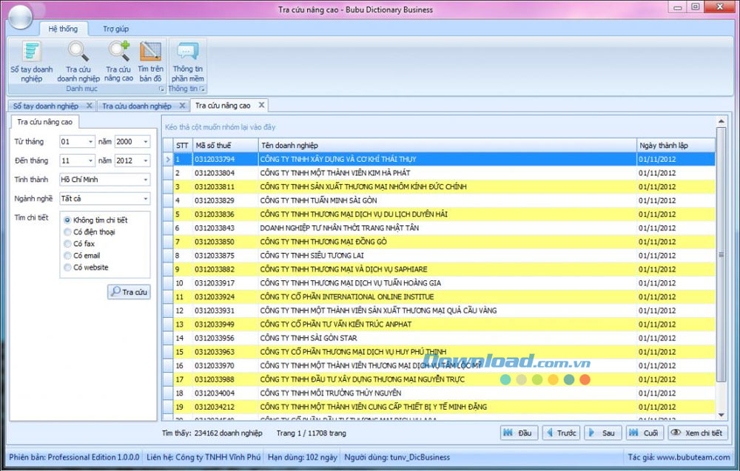
Task: Expand the Đến tháng month dropdown
Action: [90, 160]
